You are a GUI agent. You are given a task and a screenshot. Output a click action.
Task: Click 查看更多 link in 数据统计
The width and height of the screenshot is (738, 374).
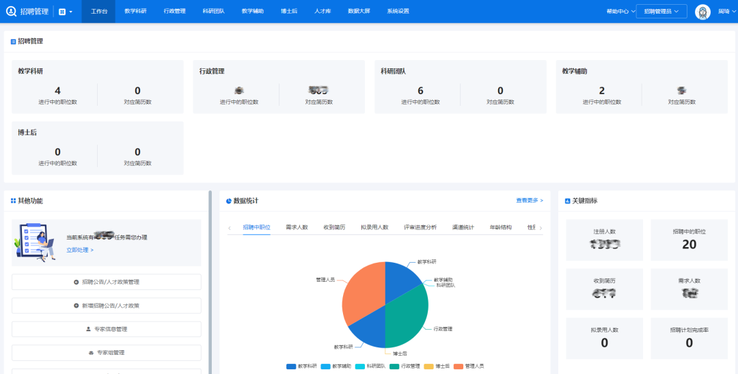coord(530,201)
